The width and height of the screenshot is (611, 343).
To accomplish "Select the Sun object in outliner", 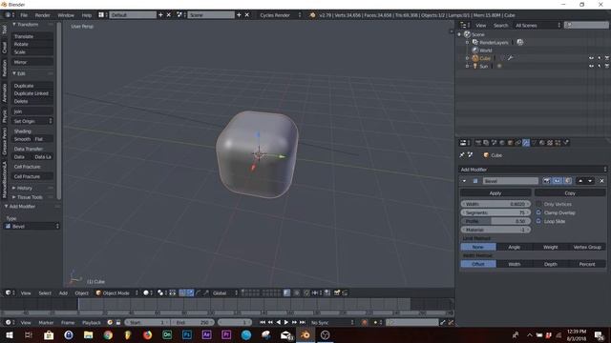I will [484, 66].
